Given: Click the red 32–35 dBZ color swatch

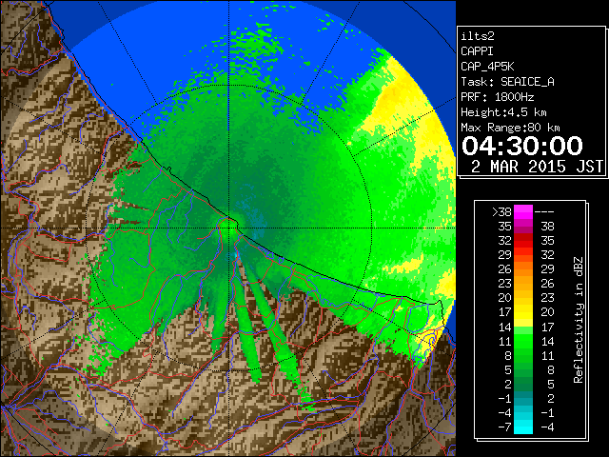Looking at the screenshot, I should click(x=523, y=241).
